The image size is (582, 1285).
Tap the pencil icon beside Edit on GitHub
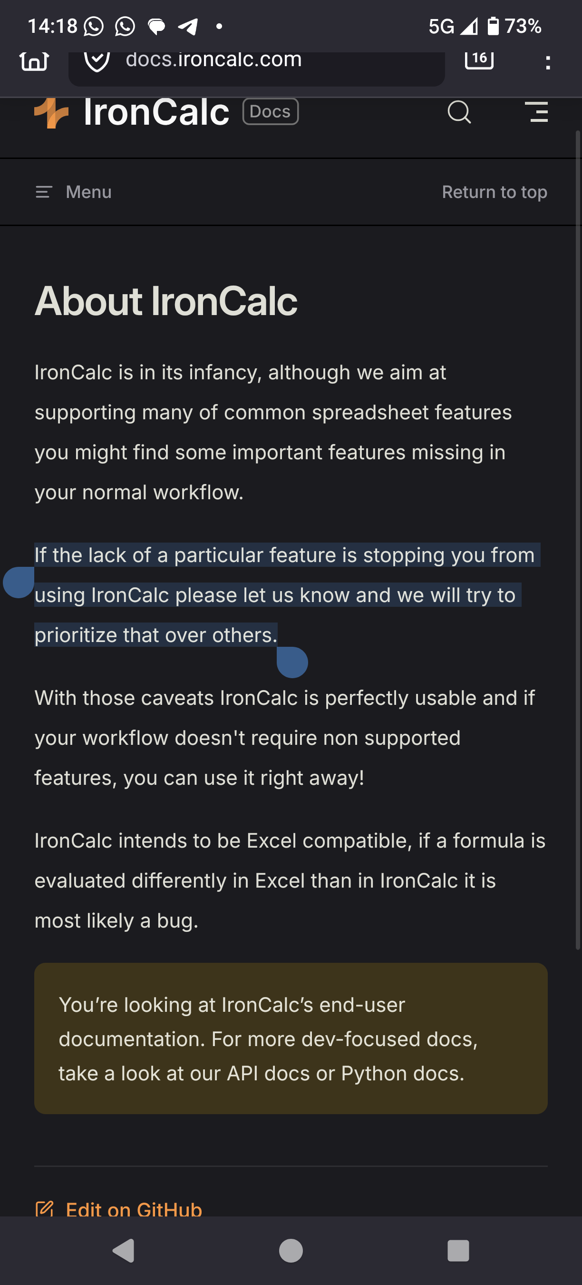[x=44, y=1208]
